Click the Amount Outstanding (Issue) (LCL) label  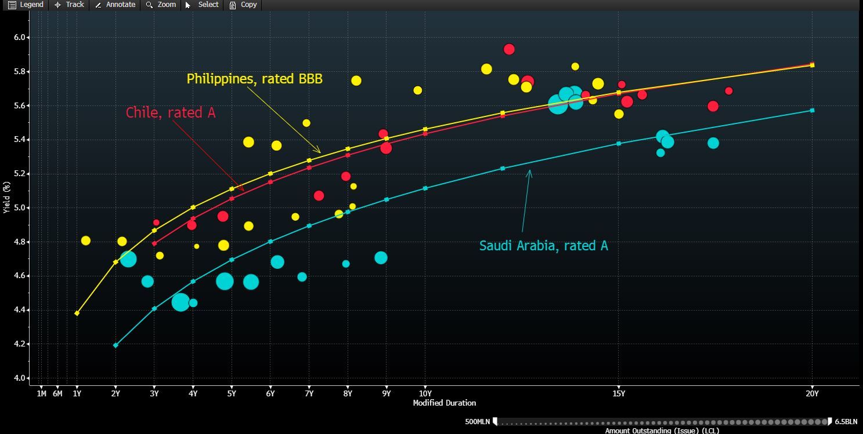coord(662,431)
